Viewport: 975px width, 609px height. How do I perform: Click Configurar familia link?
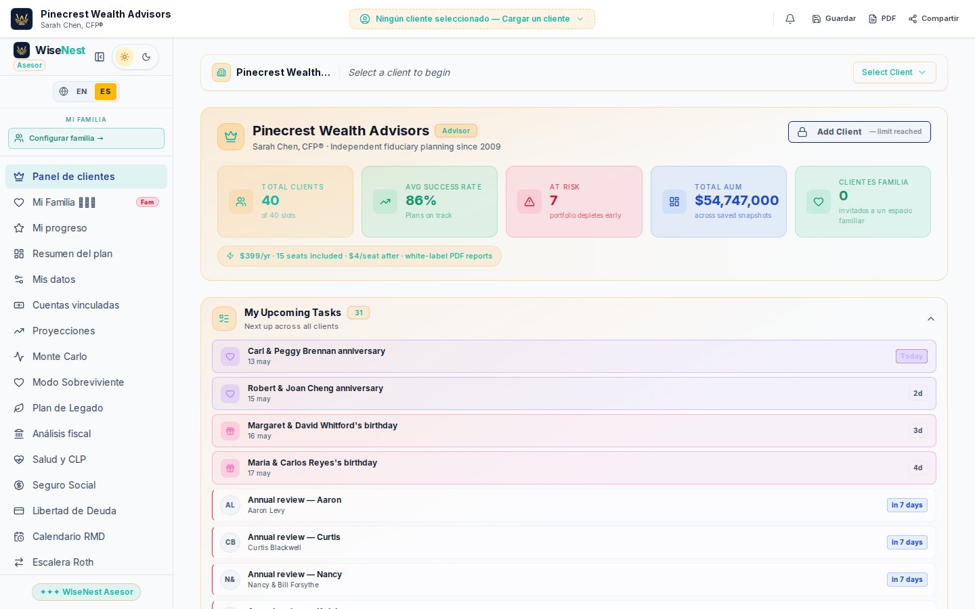coord(86,138)
